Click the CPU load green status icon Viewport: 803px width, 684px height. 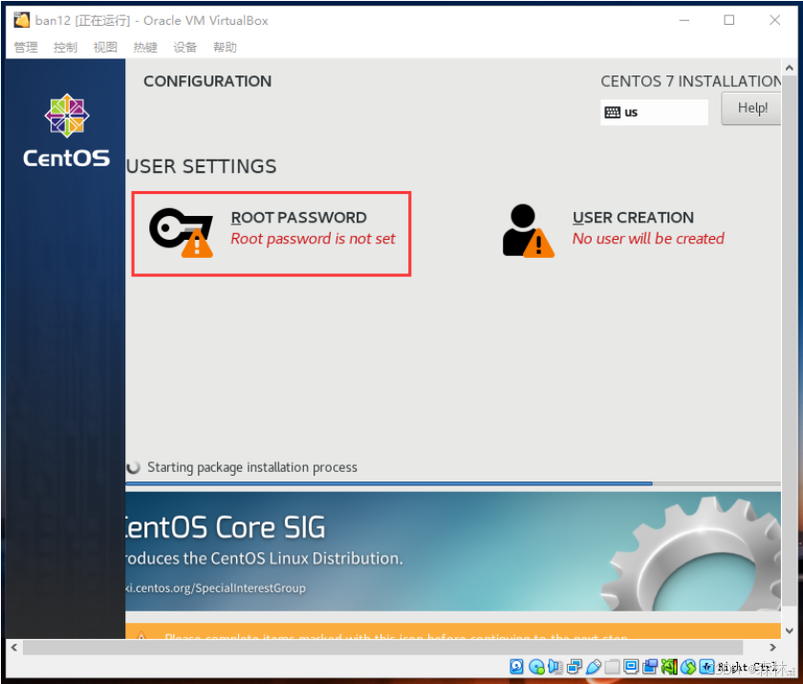pyautogui.click(x=669, y=666)
